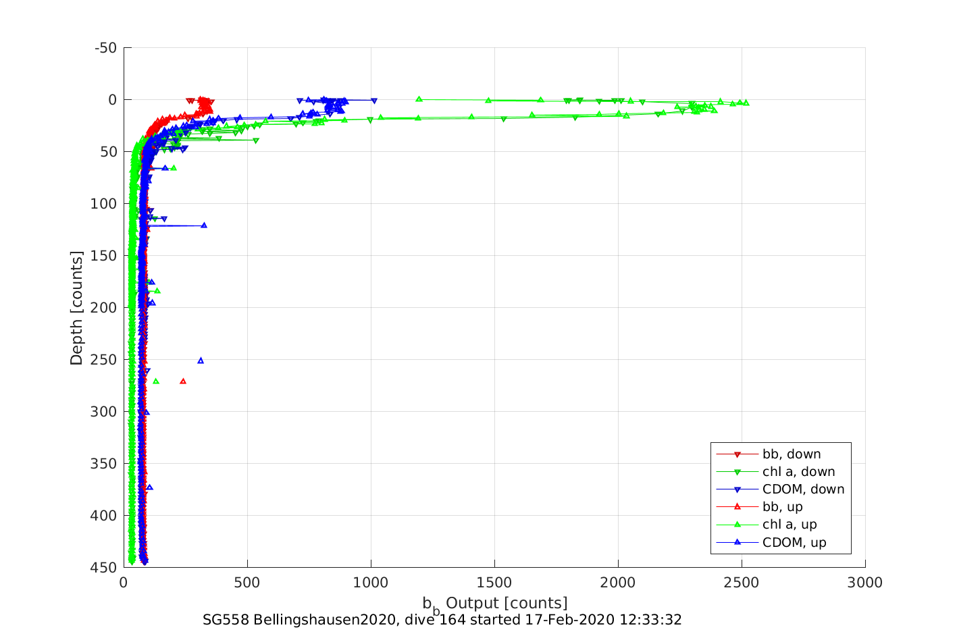This screenshot has height=638, width=957.
Task: Click the y-axis tick label 50
Action: pyautogui.click(x=109, y=152)
